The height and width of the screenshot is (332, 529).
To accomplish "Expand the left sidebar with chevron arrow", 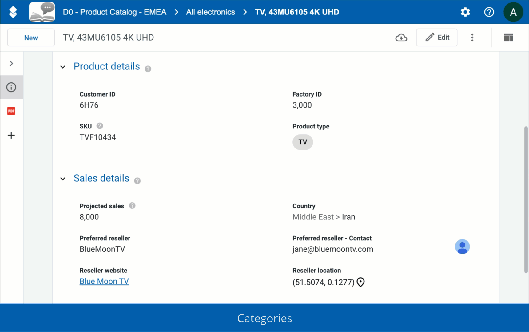I will [11, 63].
